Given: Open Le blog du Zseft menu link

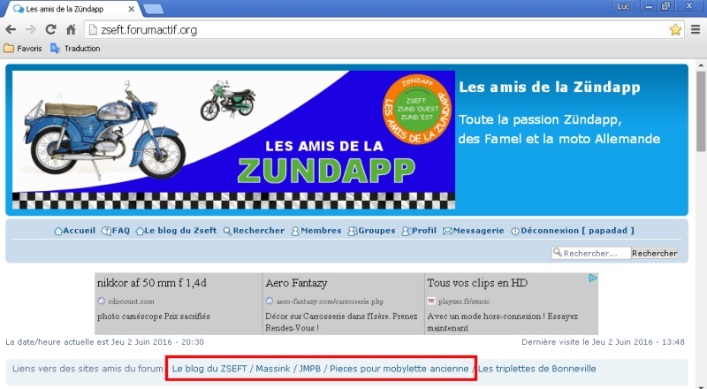Looking at the screenshot, I should coord(176,231).
